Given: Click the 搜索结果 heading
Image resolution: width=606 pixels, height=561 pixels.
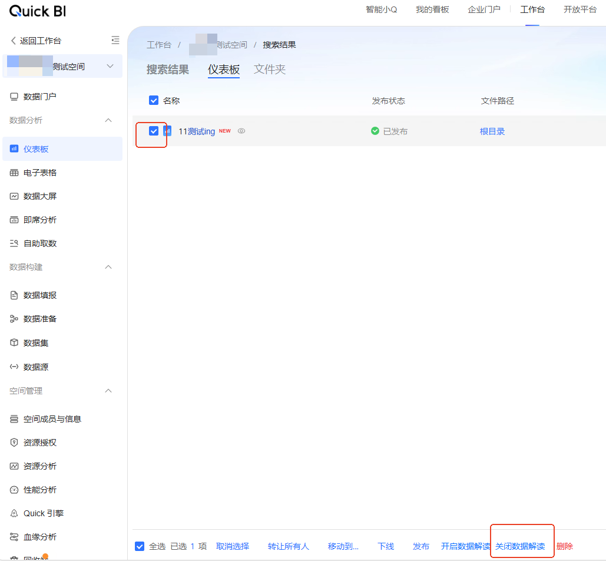Looking at the screenshot, I should pyautogui.click(x=168, y=70).
